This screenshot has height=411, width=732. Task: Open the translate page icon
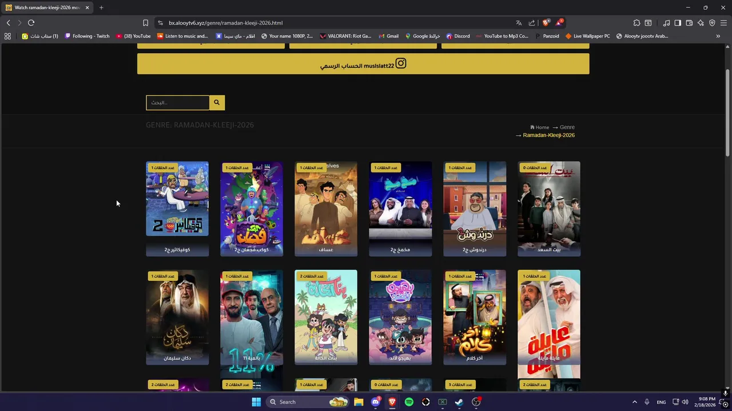point(519,23)
